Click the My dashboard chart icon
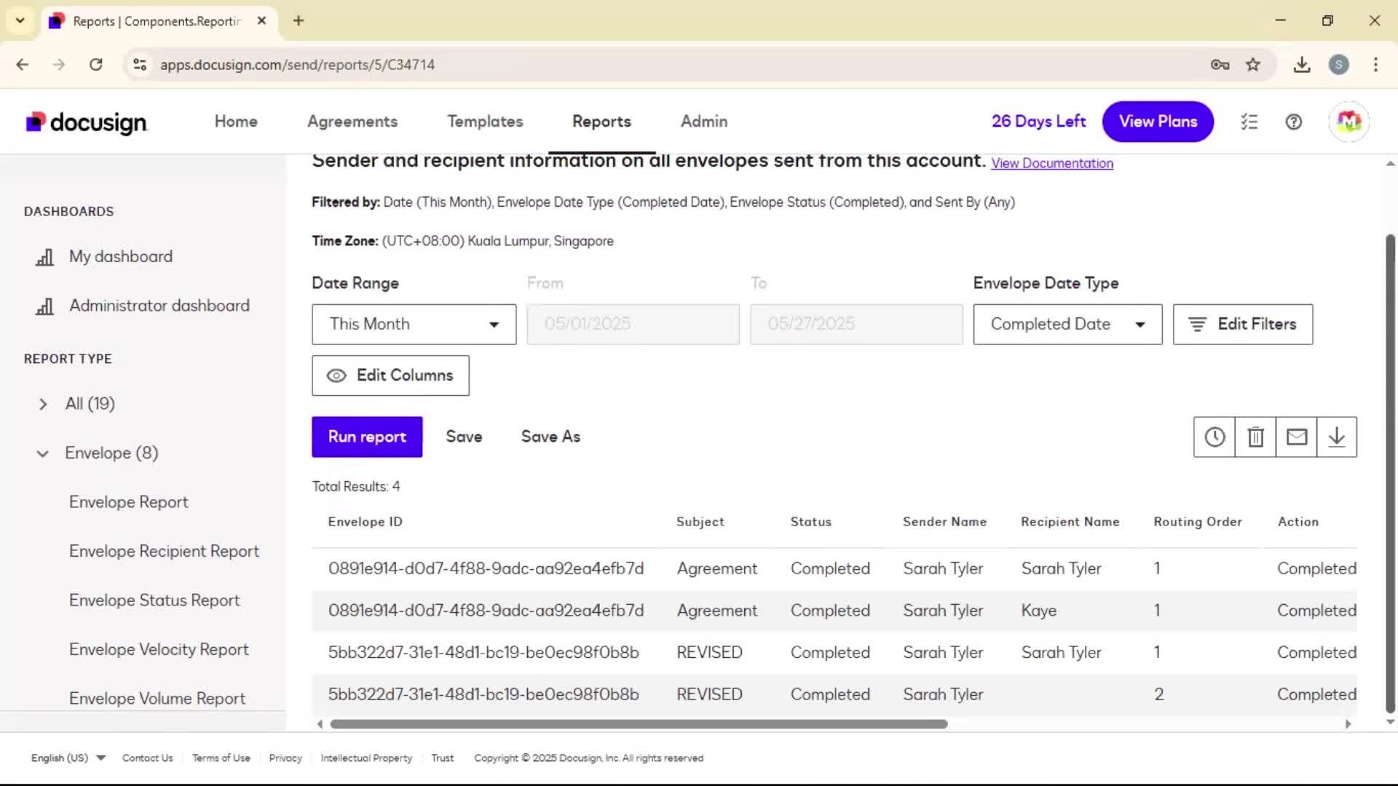1398x786 pixels. [45, 257]
